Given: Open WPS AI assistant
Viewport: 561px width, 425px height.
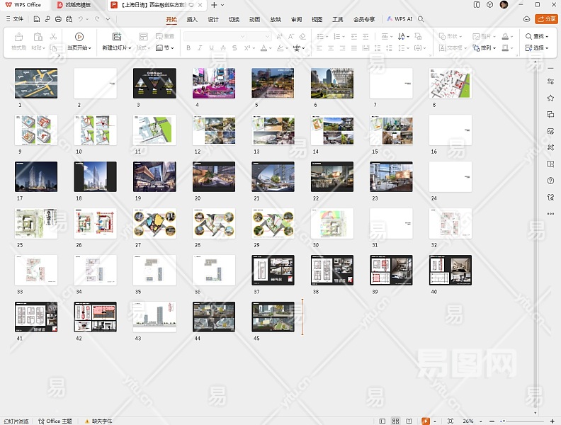Looking at the screenshot, I should (399, 19).
